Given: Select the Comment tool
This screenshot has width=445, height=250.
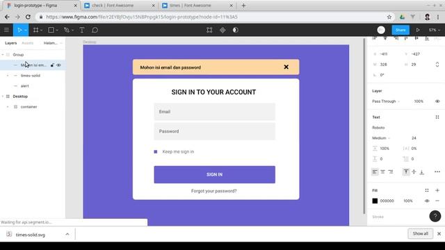Looking at the screenshot, I should 95,30.
